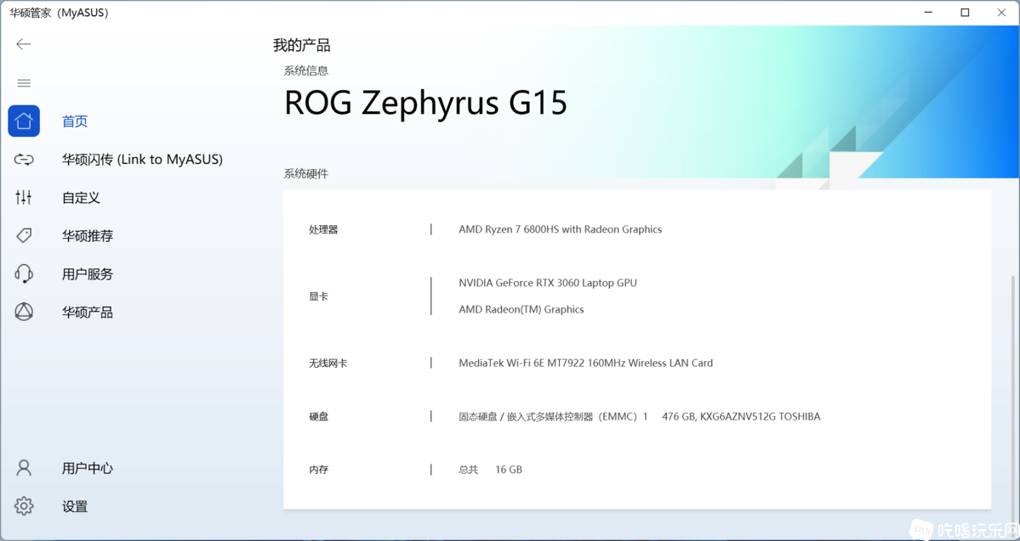The height and width of the screenshot is (541, 1020).
Task: Open 设置 in the sidebar
Action: point(75,506)
